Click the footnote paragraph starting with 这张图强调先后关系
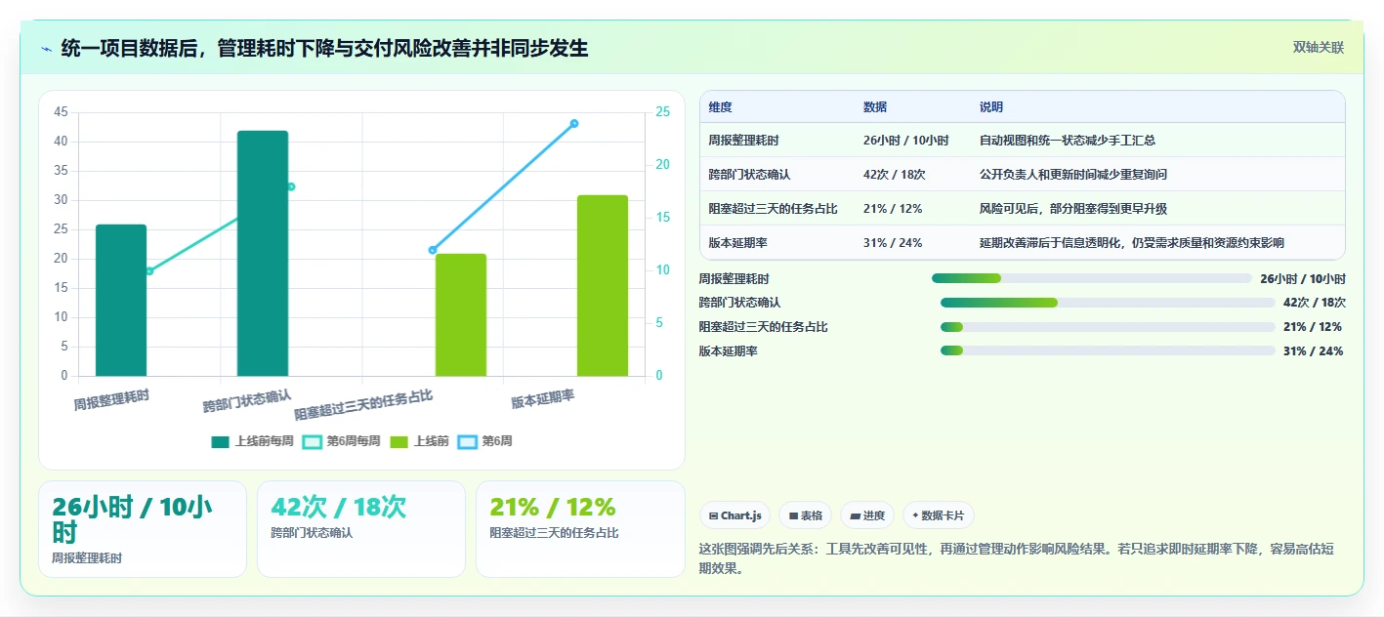 pos(1017,558)
